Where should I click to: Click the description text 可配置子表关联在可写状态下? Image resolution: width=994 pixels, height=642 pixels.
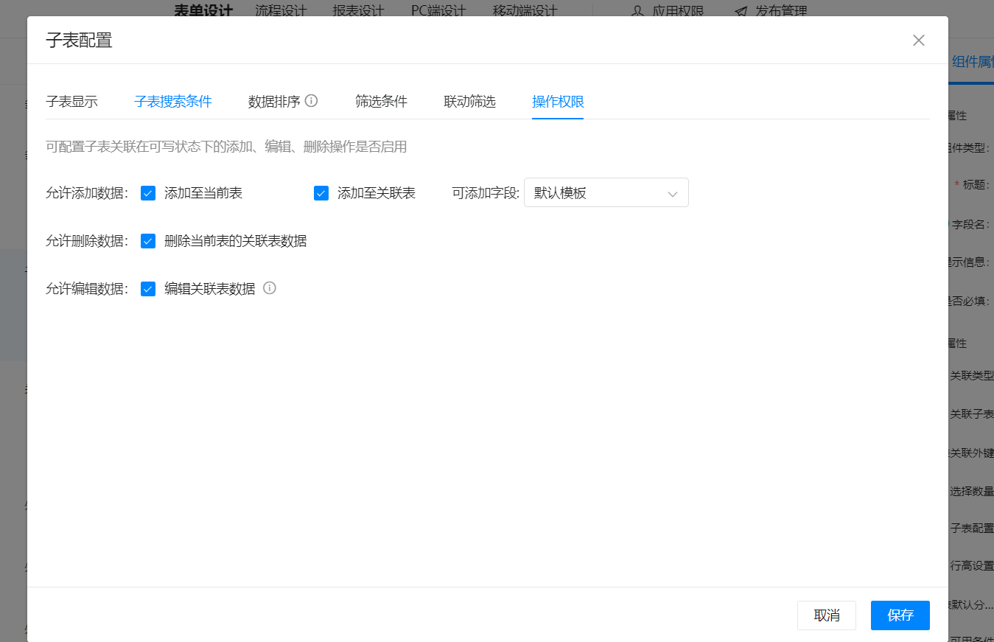coord(226,147)
